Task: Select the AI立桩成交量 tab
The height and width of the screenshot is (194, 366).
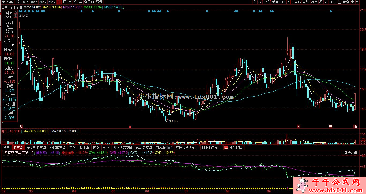Action: point(123,147)
